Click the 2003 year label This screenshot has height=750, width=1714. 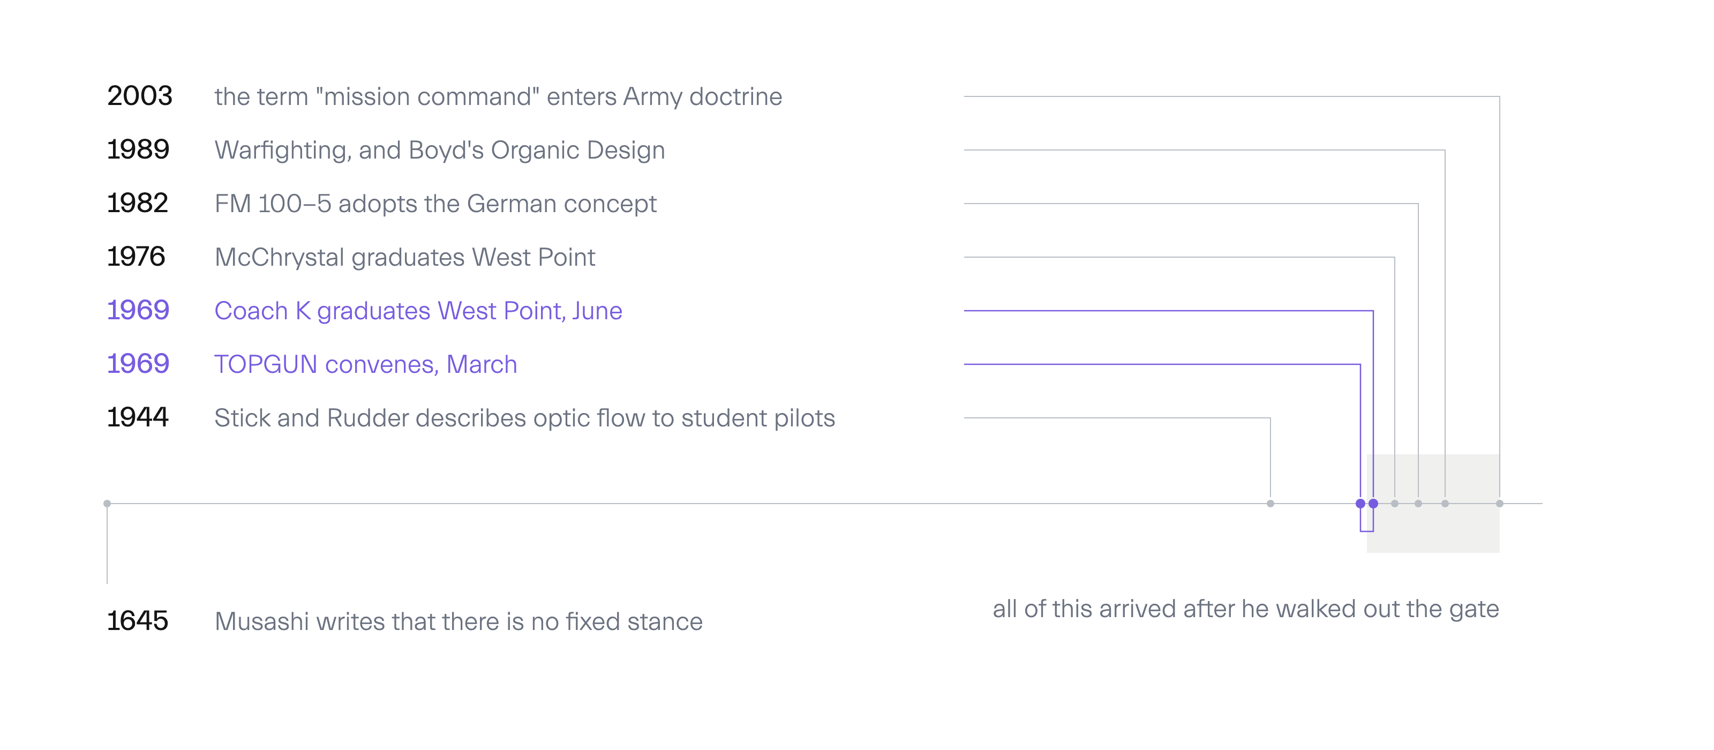140,96
